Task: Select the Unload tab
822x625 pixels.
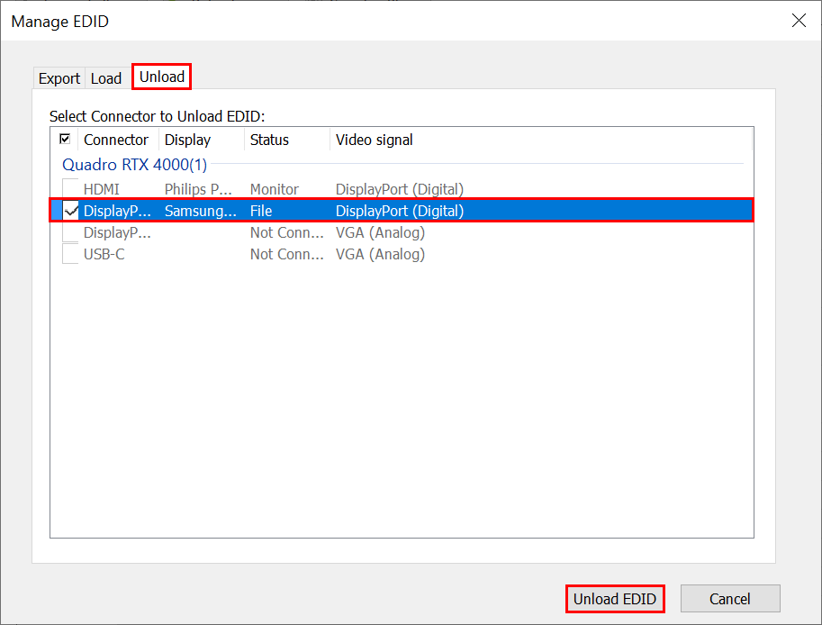Action: point(162,77)
